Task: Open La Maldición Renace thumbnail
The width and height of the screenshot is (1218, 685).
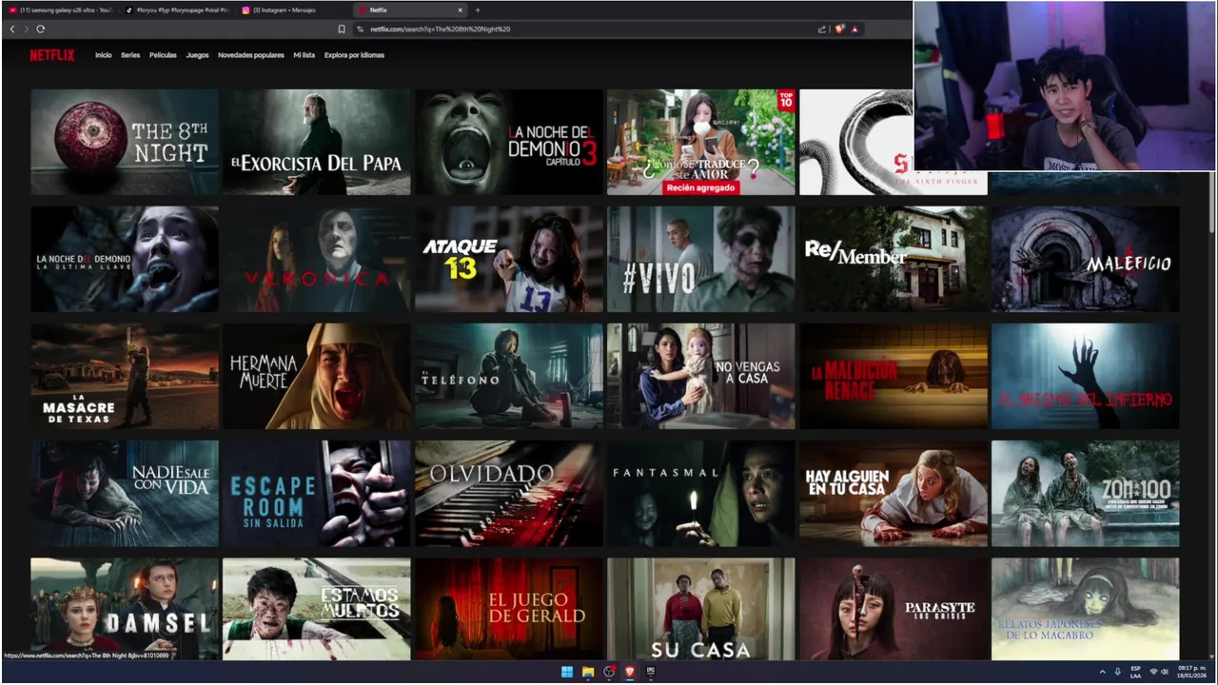Action: coord(894,376)
